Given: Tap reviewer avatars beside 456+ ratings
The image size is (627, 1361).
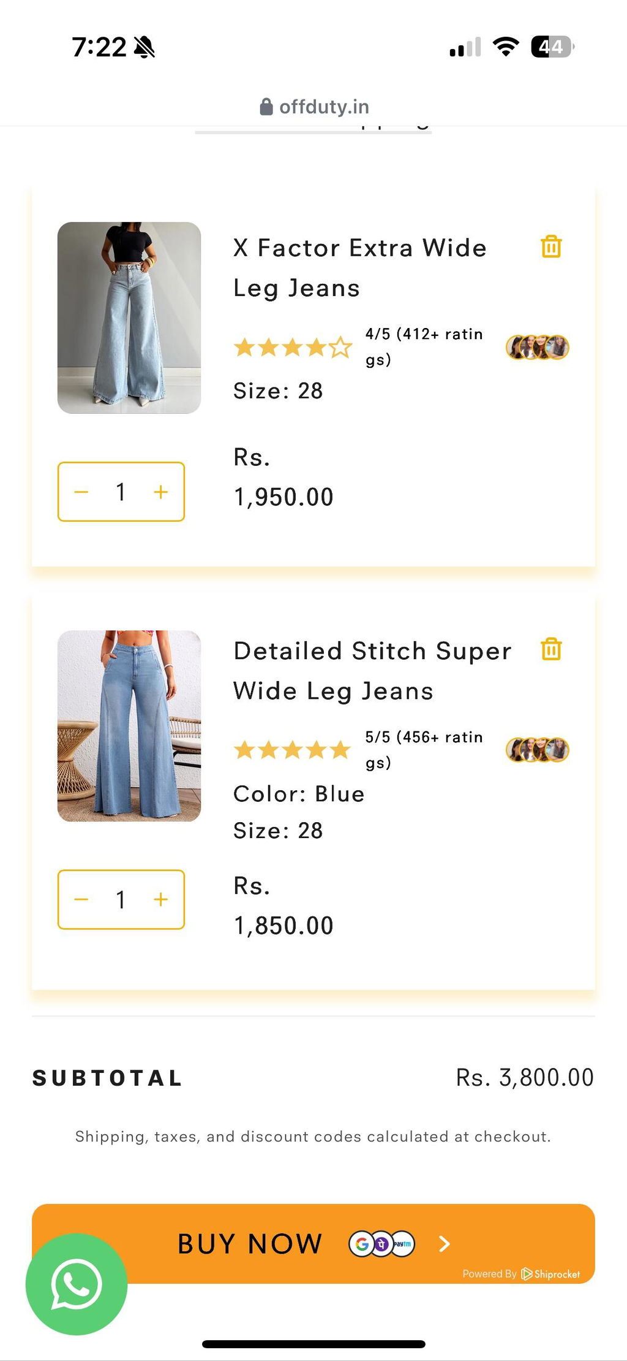Looking at the screenshot, I should (538, 750).
